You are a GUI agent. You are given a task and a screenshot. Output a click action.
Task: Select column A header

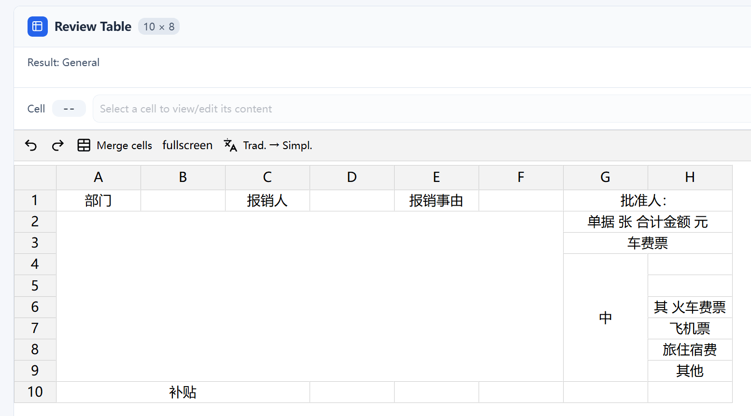pos(99,178)
